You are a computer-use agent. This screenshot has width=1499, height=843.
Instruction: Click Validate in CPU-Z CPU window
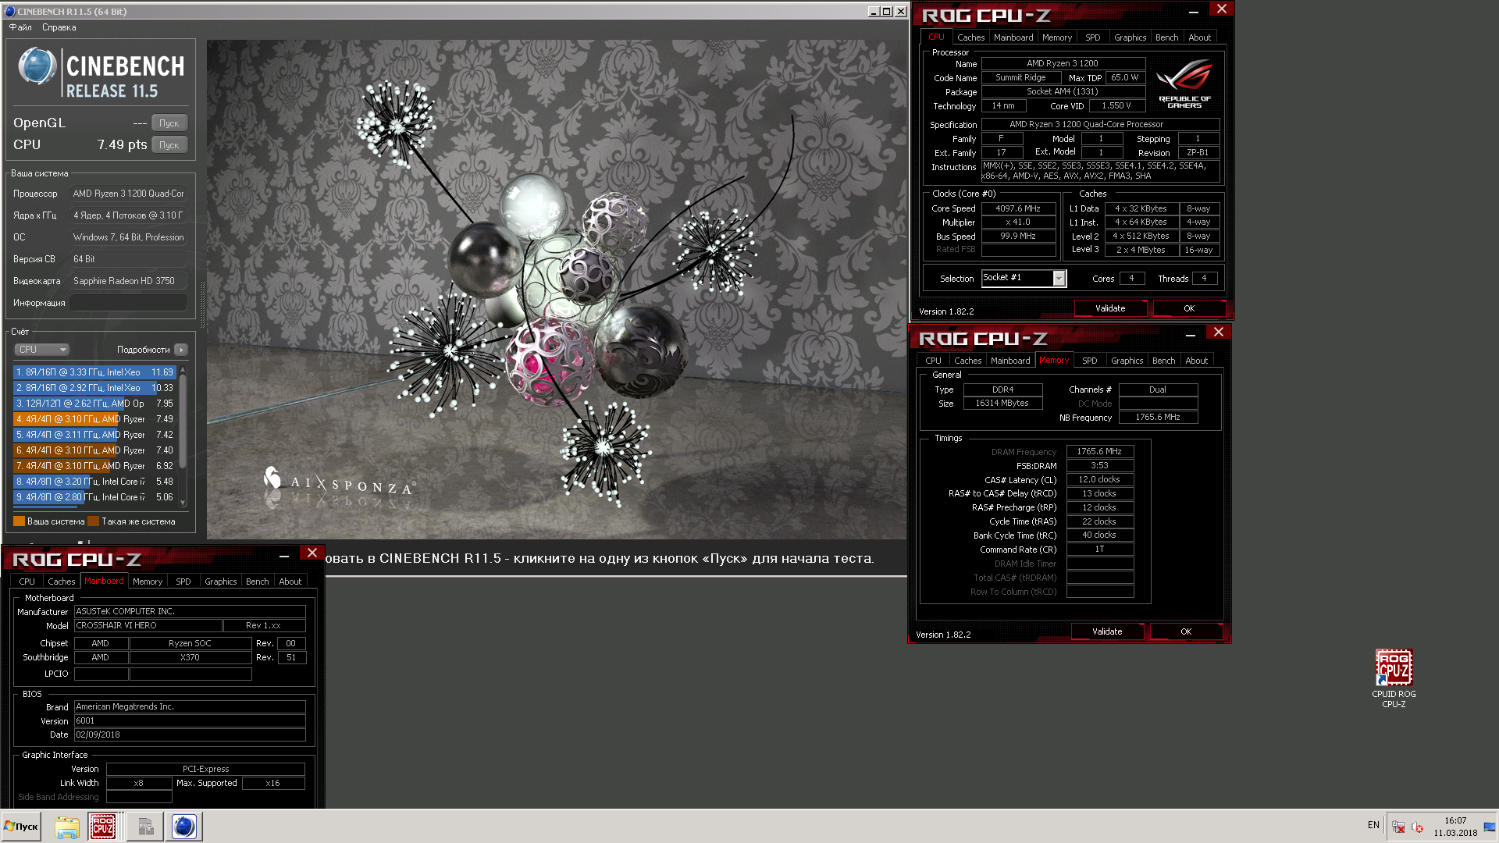[1110, 308]
